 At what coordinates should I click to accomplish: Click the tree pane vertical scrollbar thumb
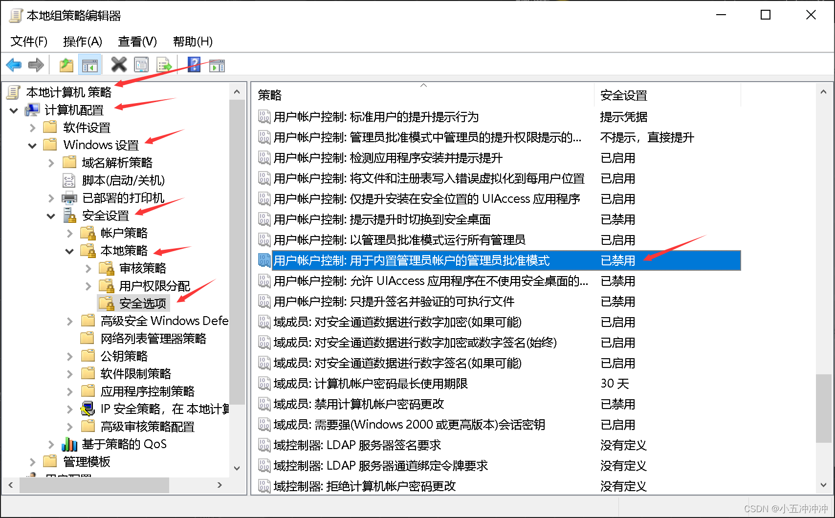237,252
